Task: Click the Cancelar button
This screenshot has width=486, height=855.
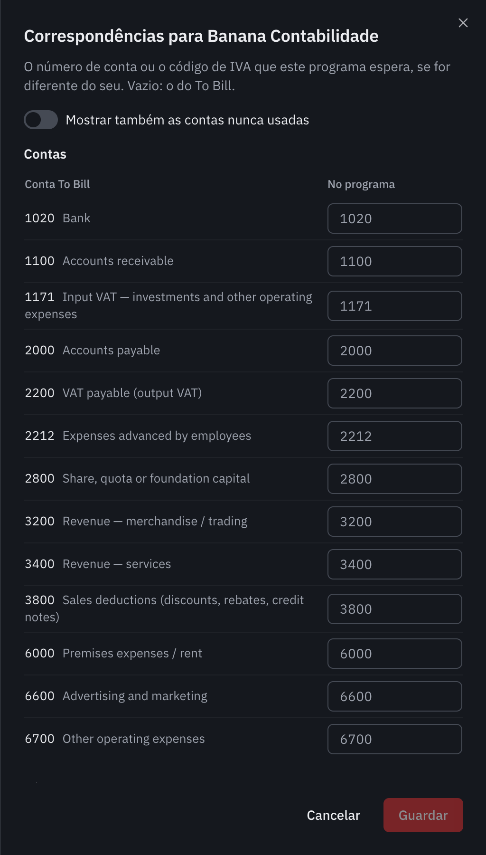Action: (x=334, y=815)
